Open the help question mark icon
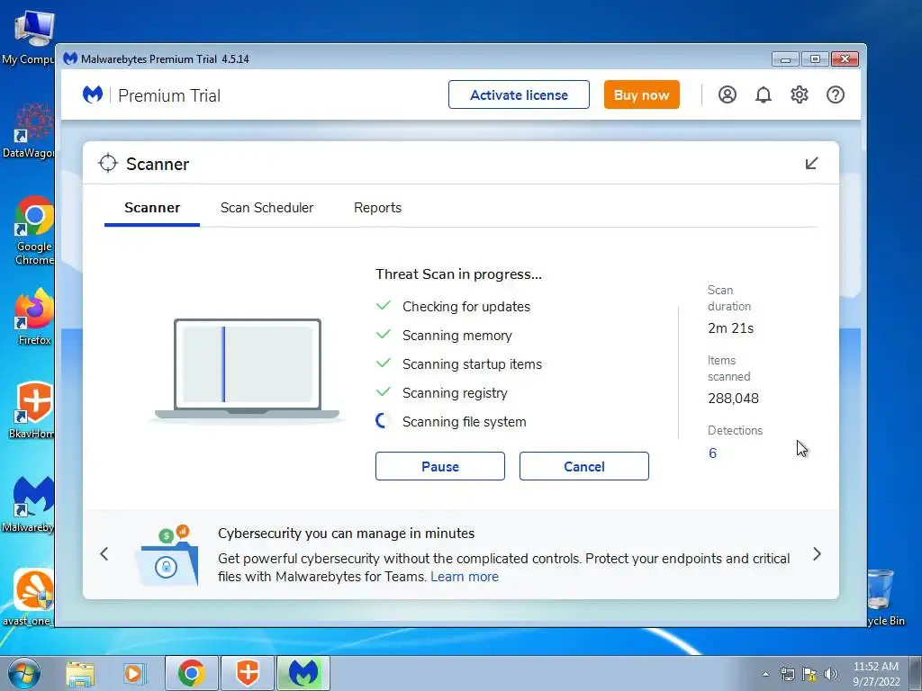 (x=835, y=94)
